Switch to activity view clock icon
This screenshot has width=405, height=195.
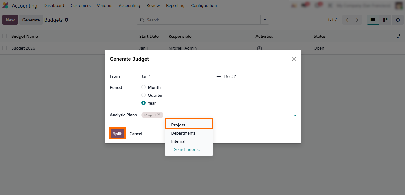pos(398,20)
